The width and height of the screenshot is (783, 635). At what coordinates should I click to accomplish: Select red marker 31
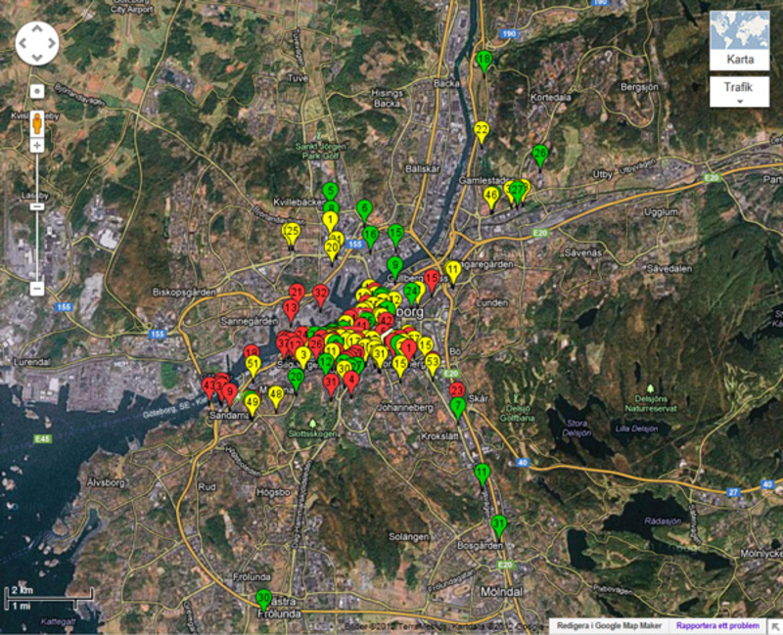[x=331, y=384]
